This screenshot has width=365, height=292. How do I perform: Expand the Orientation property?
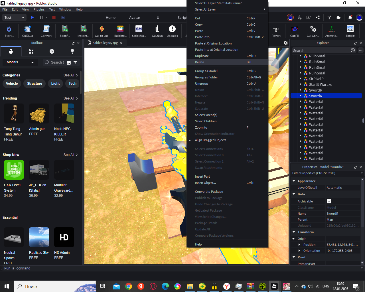pyautogui.click(x=299, y=251)
